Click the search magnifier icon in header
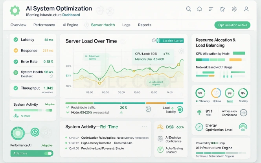261x163 pixels. (x=189, y=9)
